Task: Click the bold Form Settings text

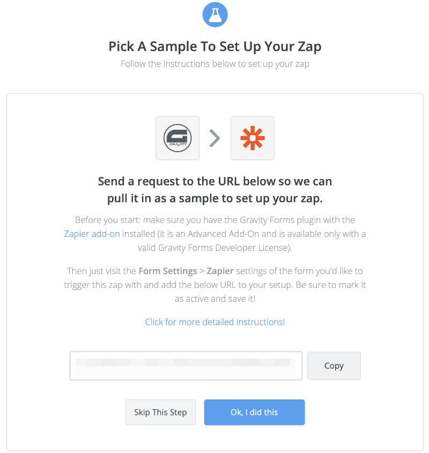Action: (168, 271)
